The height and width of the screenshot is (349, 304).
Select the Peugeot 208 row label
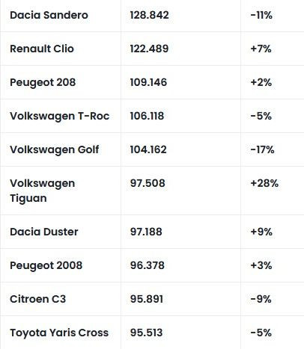tap(43, 82)
